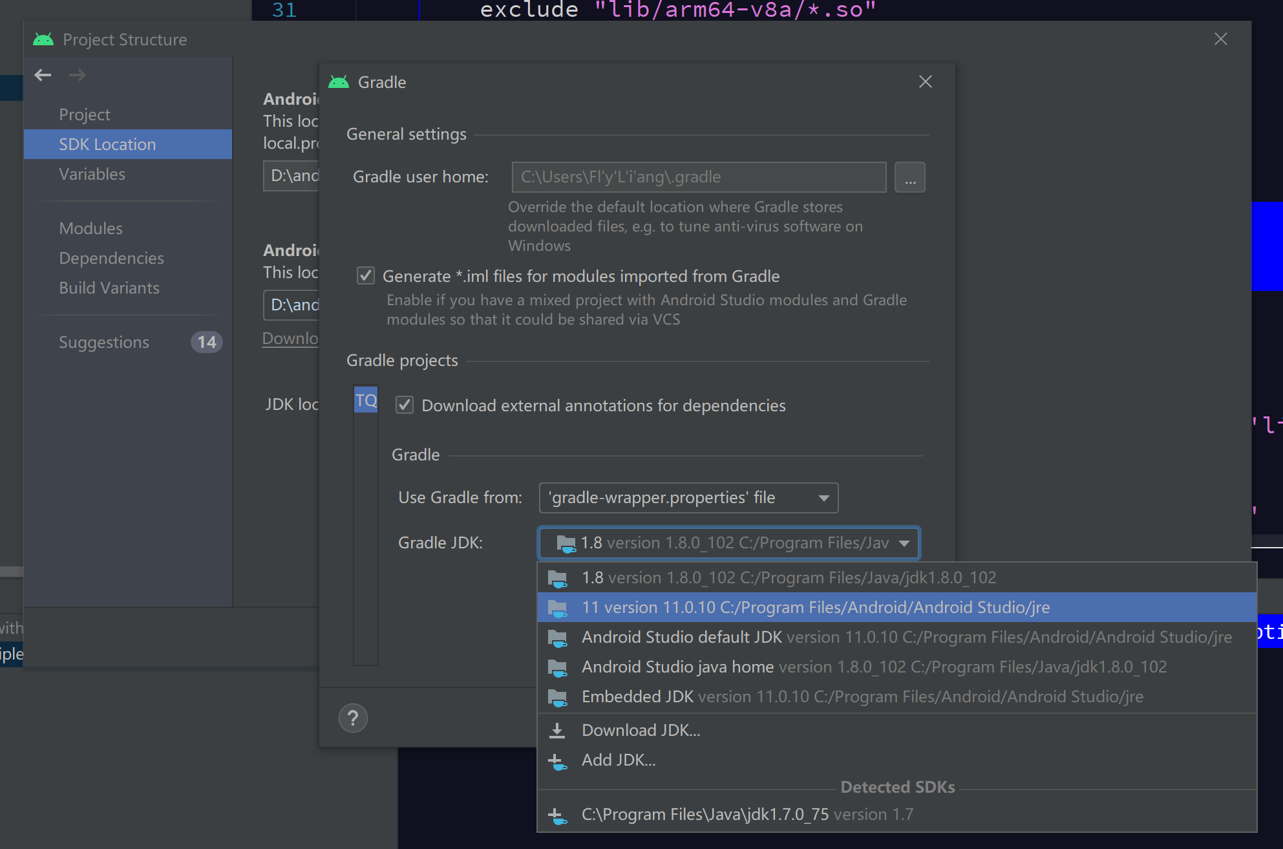Toggle Download external annotations for dependencies checkbox
This screenshot has height=849, width=1283.
(405, 405)
